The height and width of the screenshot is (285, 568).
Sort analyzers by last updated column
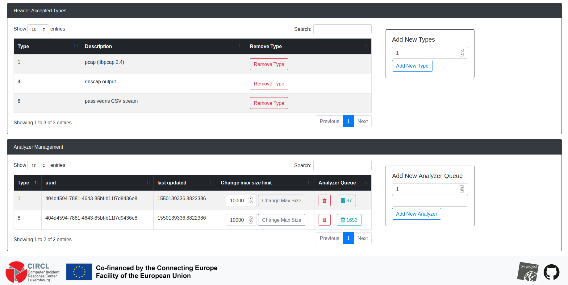tap(185, 183)
